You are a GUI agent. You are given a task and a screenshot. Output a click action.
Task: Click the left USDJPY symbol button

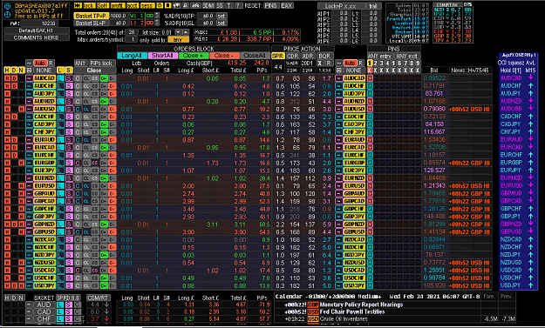44,285
